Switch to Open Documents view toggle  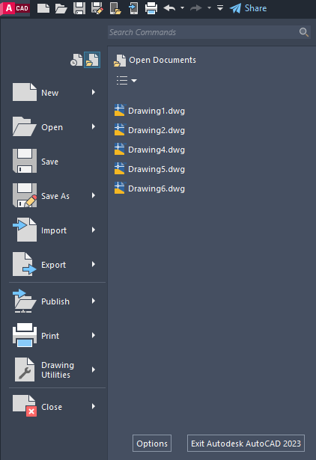[x=92, y=60]
